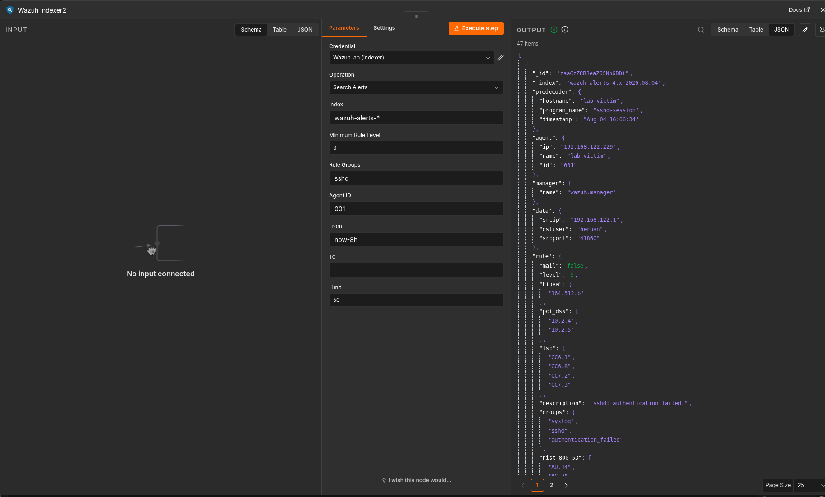
Task: Click the Minimum Rule Level field
Action: tap(416, 148)
